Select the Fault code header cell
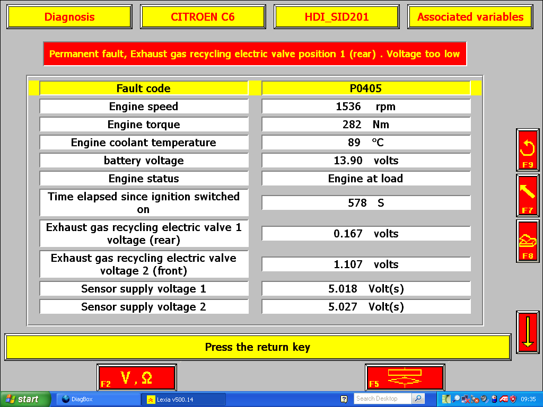This screenshot has width=543, height=407. (144, 89)
